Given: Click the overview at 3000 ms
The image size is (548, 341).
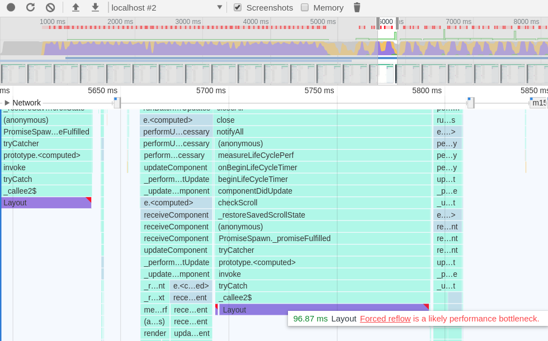Looking at the screenshot, I should [x=188, y=22].
